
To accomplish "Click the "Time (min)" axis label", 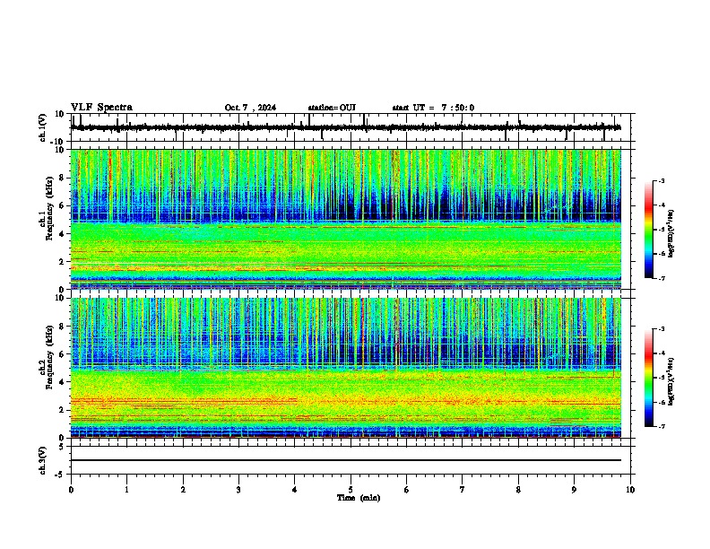I will [x=359, y=498].
